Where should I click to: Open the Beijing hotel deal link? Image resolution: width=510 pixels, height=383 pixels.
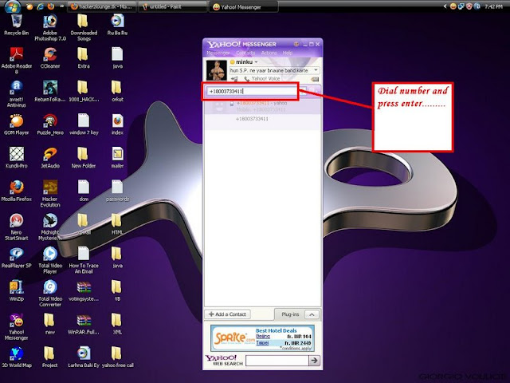(x=263, y=337)
